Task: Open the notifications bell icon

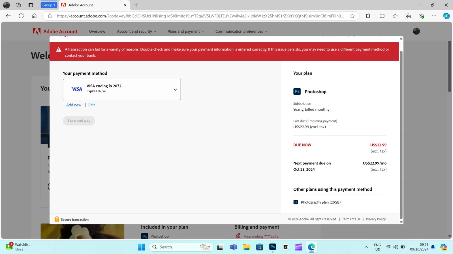Action: (x=433, y=247)
